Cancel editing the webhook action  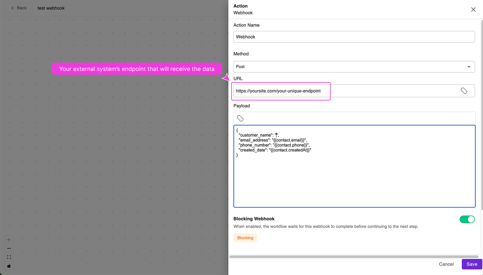point(446,264)
